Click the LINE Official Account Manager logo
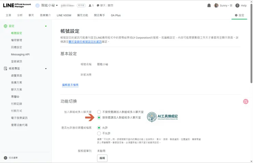253x163 pixels. point(17,5)
